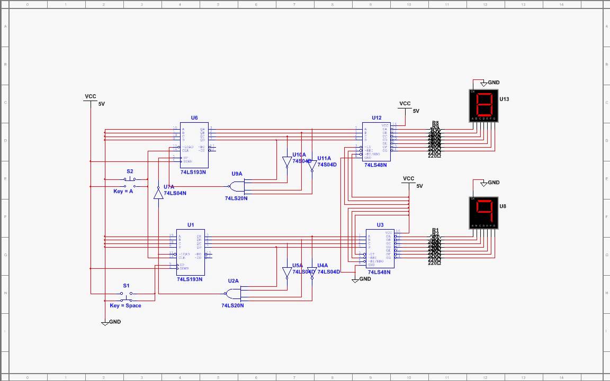Click the 74LS04N label beside U7A

tap(175, 193)
